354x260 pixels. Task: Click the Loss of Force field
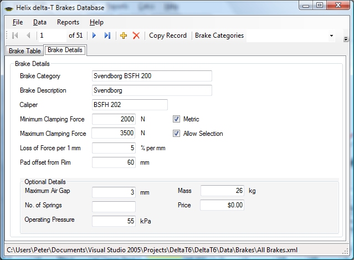tap(114, 148)
